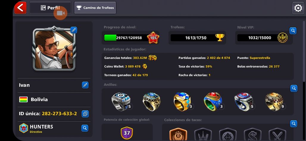Tap the orange screen recording camera indicator
Image resolution: width=306 pixels, height=141 pixels.
coord(60,13)
